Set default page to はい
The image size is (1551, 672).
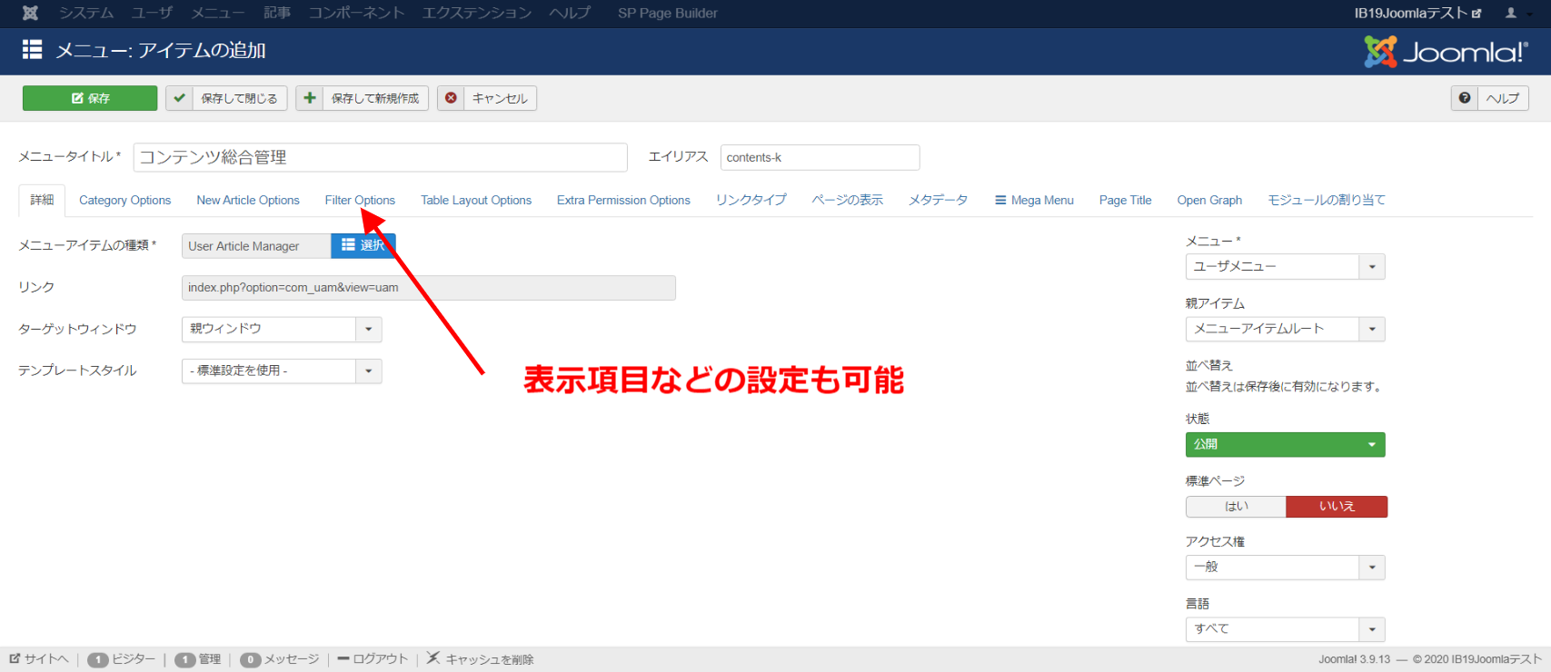(x=1236, y=507)
